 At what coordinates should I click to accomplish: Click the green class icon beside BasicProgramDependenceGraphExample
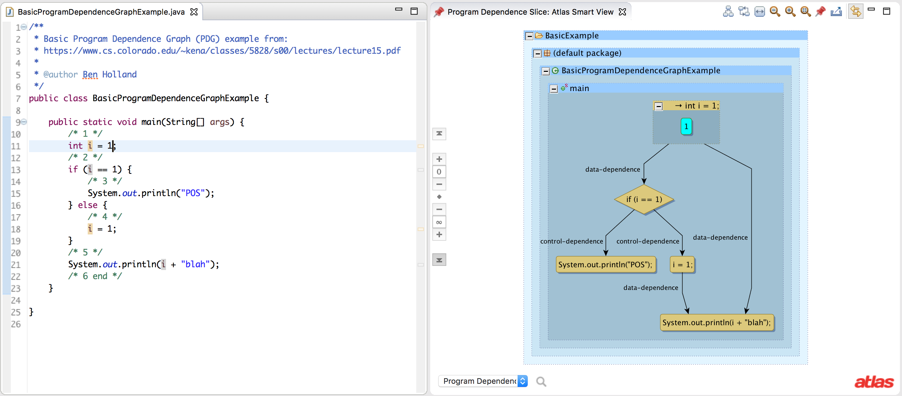[x=555, y=70]
